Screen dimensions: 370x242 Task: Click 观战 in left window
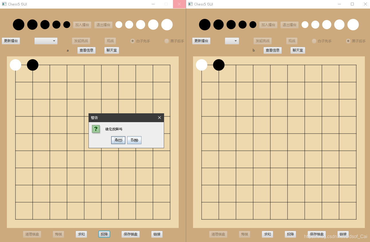tap(110, 41)
